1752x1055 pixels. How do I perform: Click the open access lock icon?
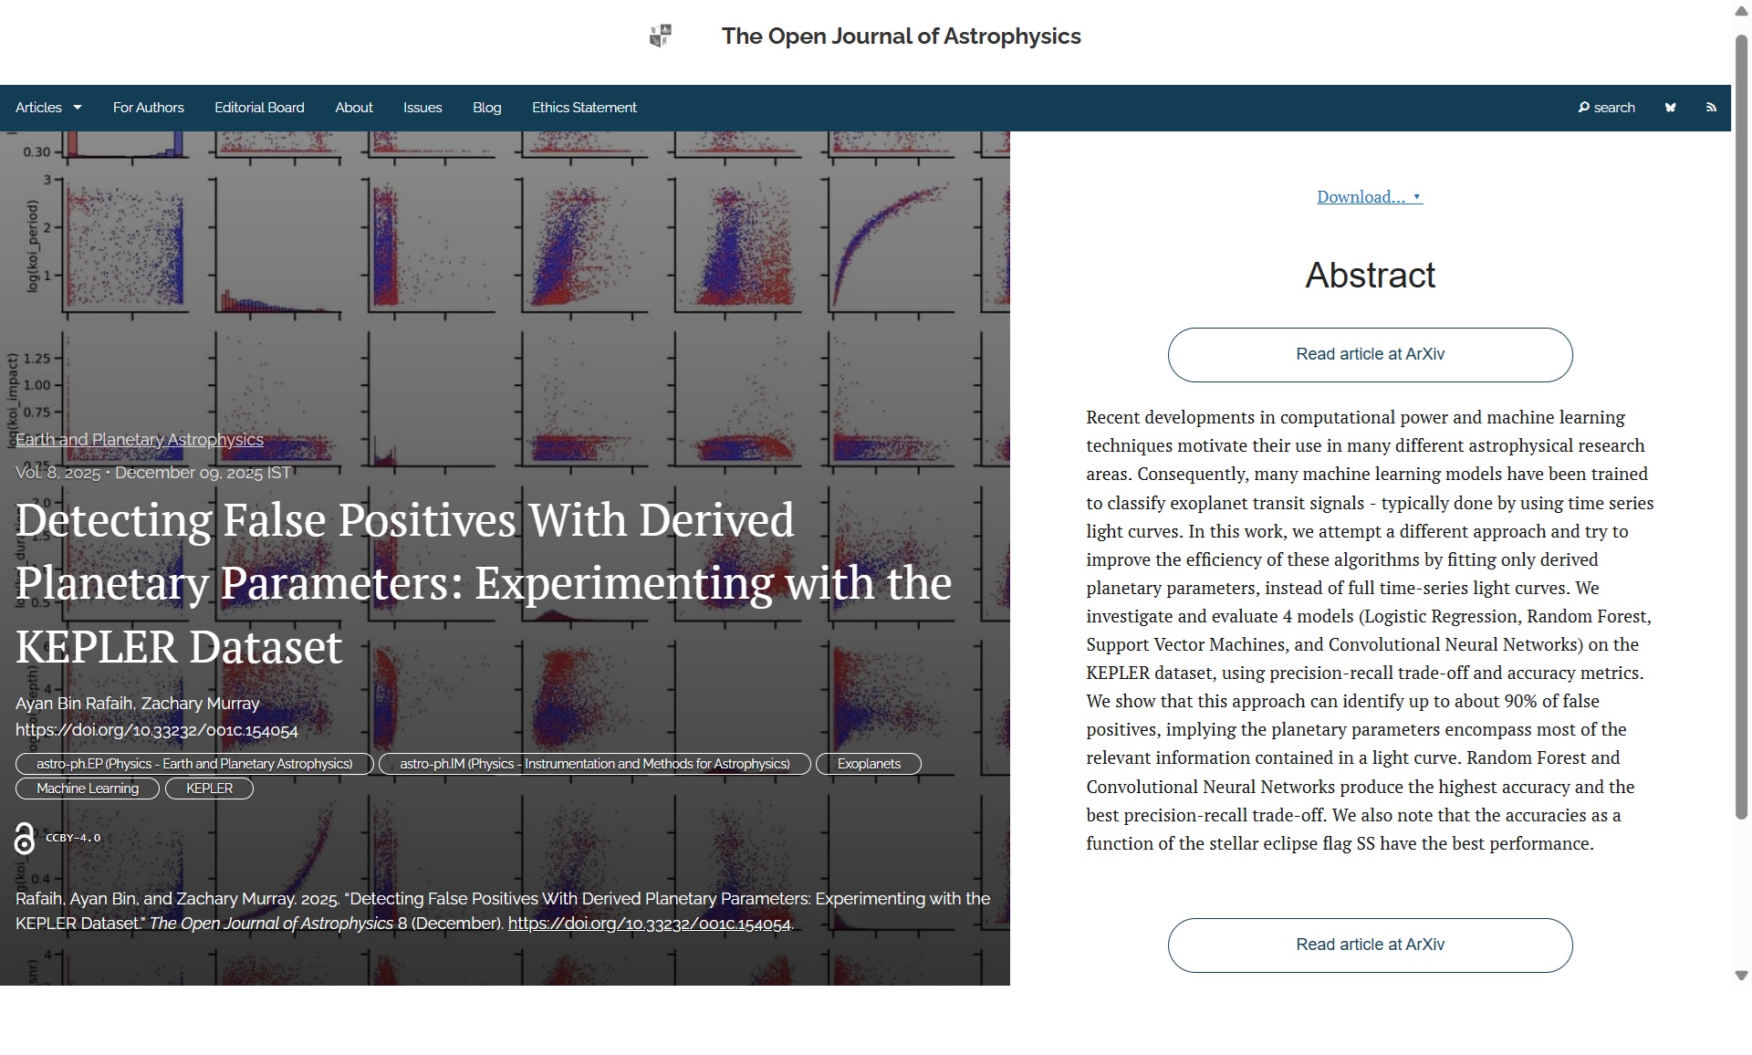click(x=25, y=839)
